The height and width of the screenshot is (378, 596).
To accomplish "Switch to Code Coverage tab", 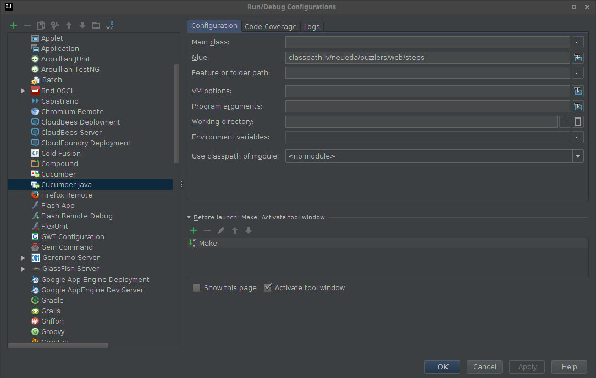I will [x=271, y=26].
